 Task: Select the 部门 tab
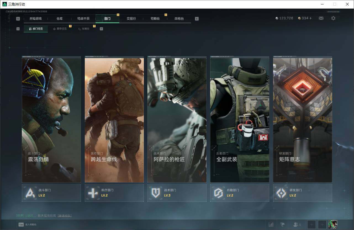click(x=107, y=19)
